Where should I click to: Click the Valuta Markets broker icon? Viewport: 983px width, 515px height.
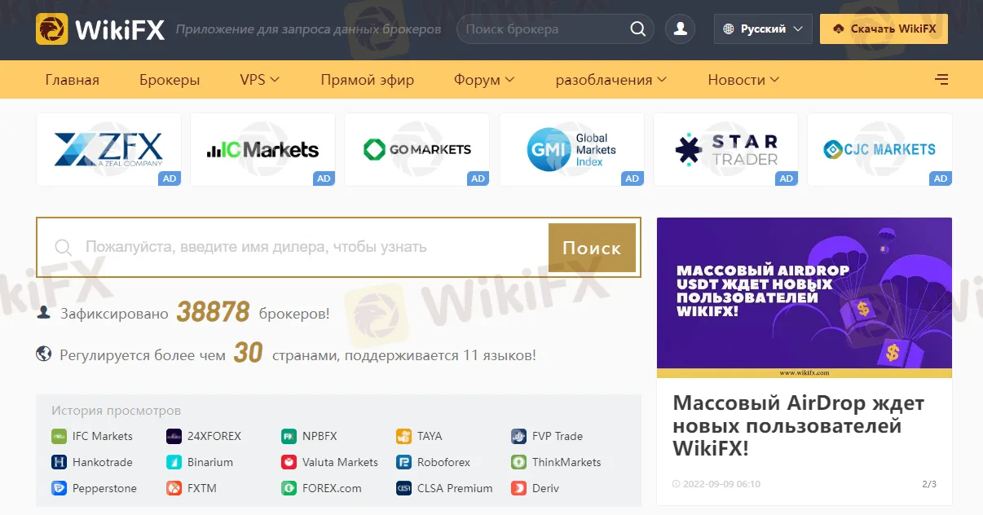pos(289,462)
